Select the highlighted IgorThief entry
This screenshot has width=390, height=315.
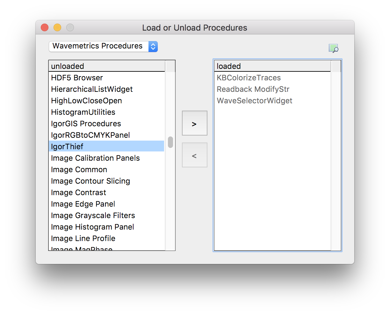[x=107, y=147]
